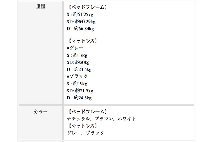Select the 【マットレス】 heading in color section

click(x=83, y=126)
